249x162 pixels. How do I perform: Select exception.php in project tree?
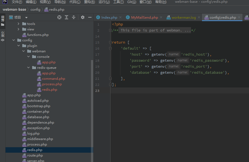tap(38, 128)
